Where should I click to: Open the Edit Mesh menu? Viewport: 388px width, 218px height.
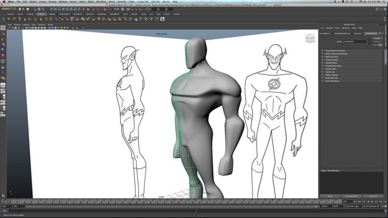click(101, 2)
